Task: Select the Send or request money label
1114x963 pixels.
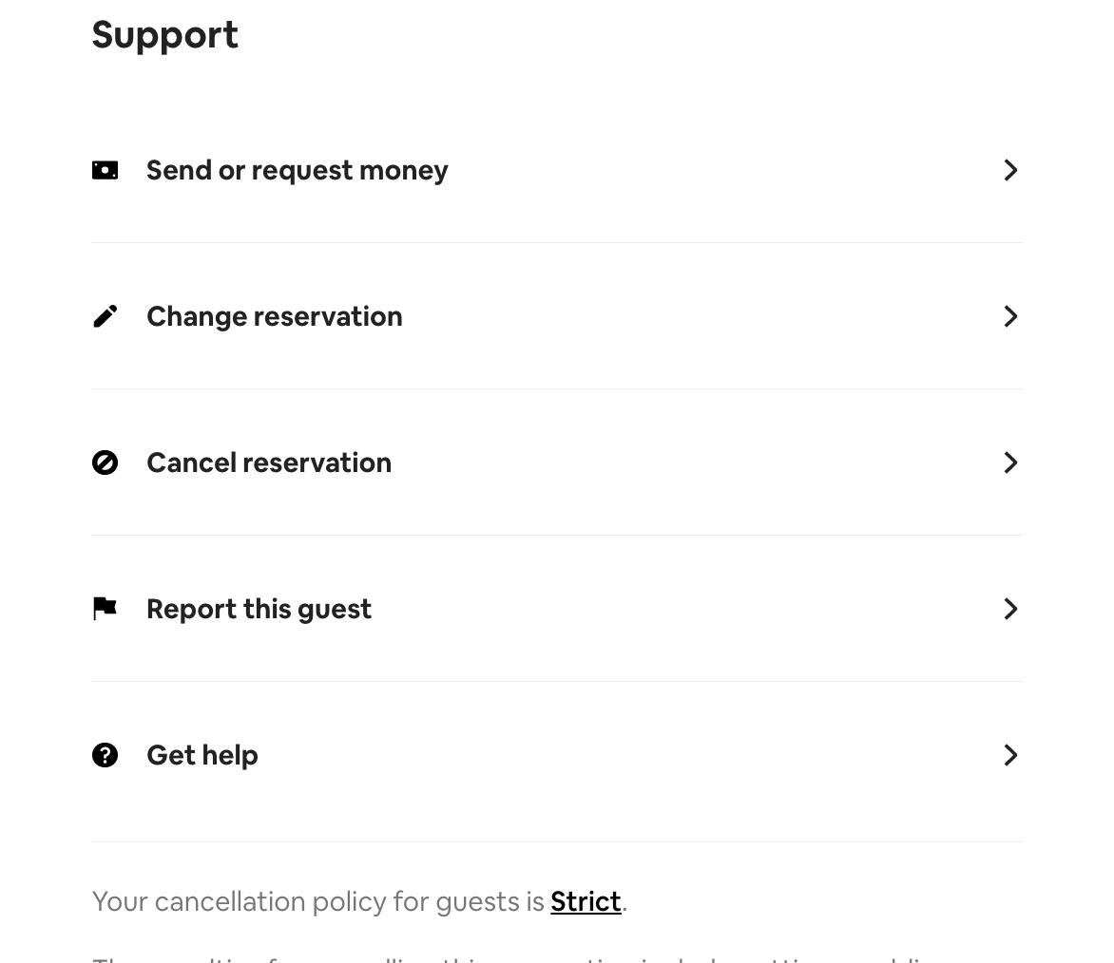Action: tap(297, 170)
